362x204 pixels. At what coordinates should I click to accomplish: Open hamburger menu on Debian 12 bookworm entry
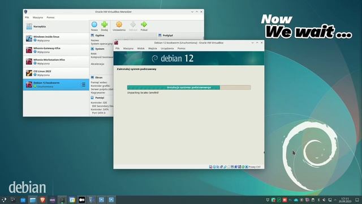pyautogui.click(x=83, y=84)
